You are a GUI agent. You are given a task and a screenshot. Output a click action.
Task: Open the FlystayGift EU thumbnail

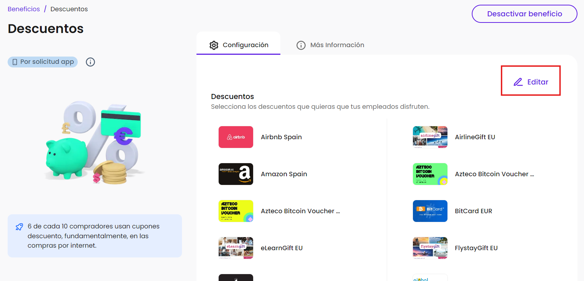[430, 248]
